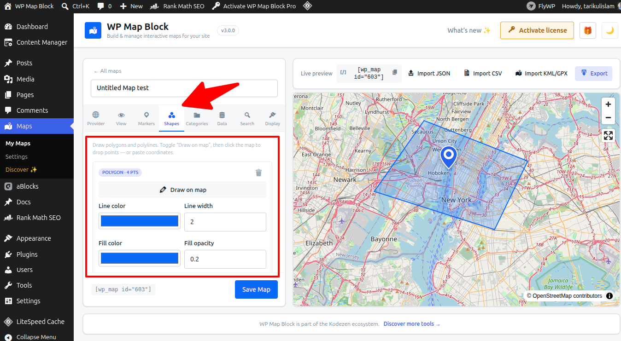621x341 pixels.
Task: Open map attribution info icon
Action: pyautogui.click(x=609, y=296)
